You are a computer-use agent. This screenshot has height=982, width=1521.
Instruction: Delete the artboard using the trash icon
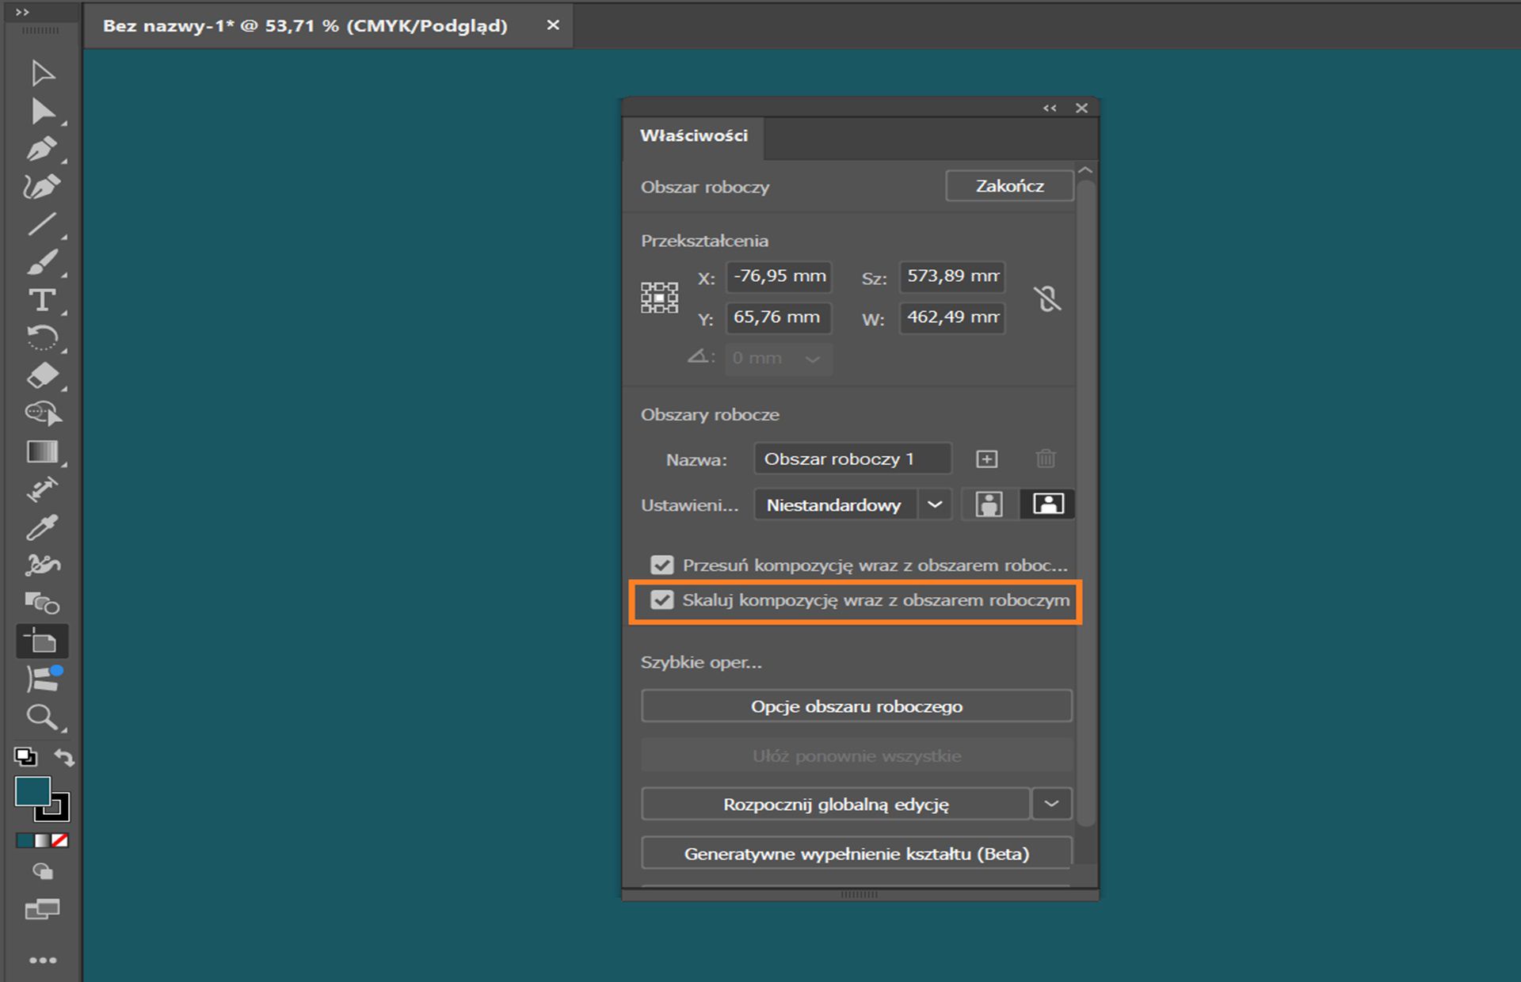pos(1046,458)
